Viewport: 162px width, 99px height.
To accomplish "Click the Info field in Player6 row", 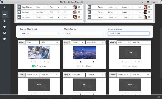I will pyautogui.click(x=137, y=17).
